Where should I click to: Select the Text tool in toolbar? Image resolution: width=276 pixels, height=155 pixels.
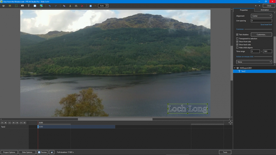coord(29,6)
